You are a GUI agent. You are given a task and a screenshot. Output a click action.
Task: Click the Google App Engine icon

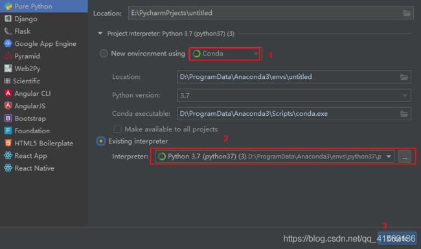8,43
